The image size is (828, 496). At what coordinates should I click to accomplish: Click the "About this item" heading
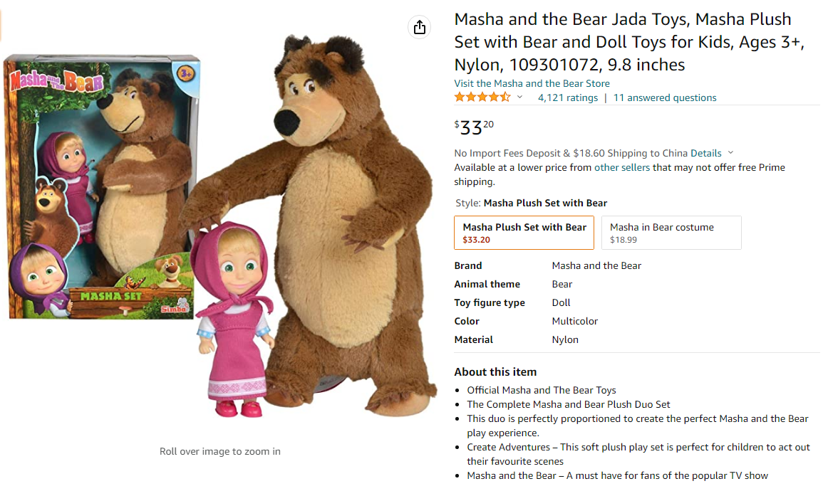pyautogui.click(x=495, y=371)
